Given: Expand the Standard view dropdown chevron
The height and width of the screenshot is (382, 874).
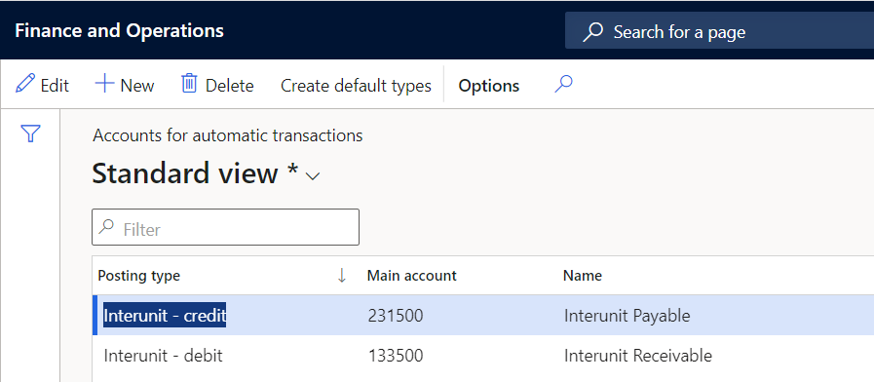Looking at the screenshot, I should [314, 176].
